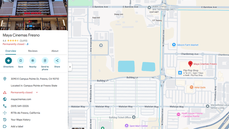Click Send to phone icon
This screenshot has width=229, height=129.
pos(45,60)
